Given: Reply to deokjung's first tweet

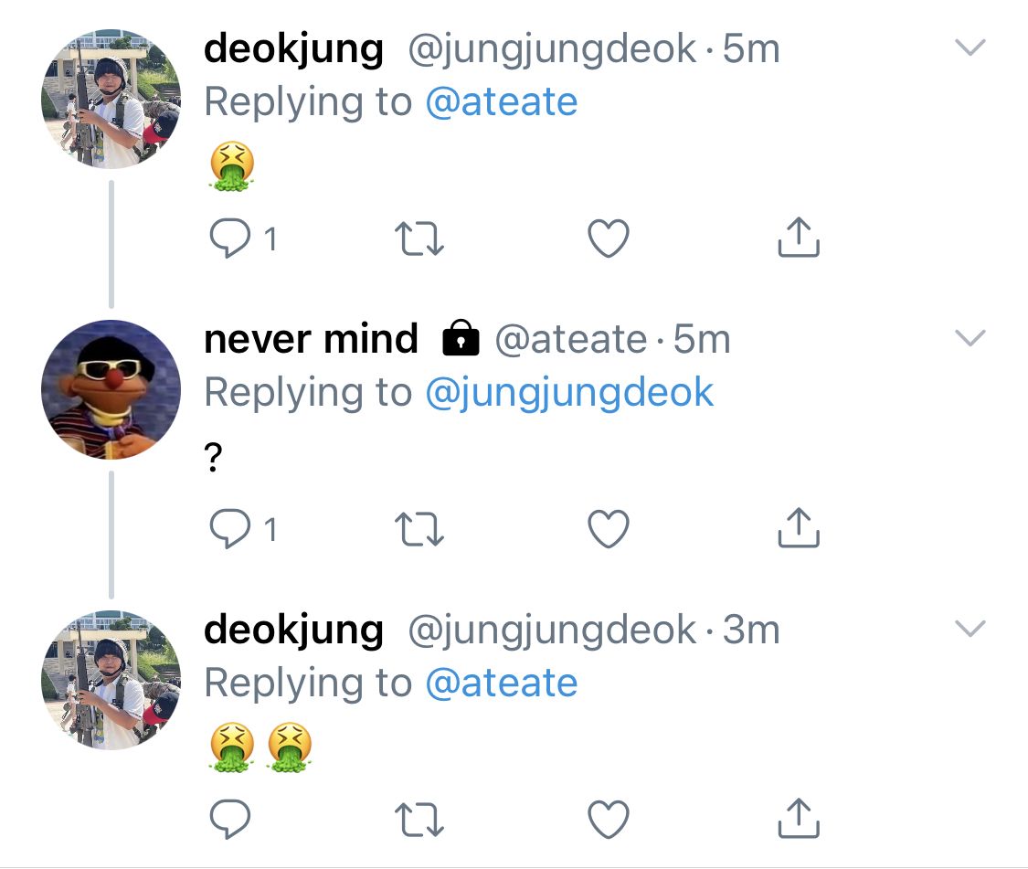Looking at the screenshot, I should (x=230, y=238).
